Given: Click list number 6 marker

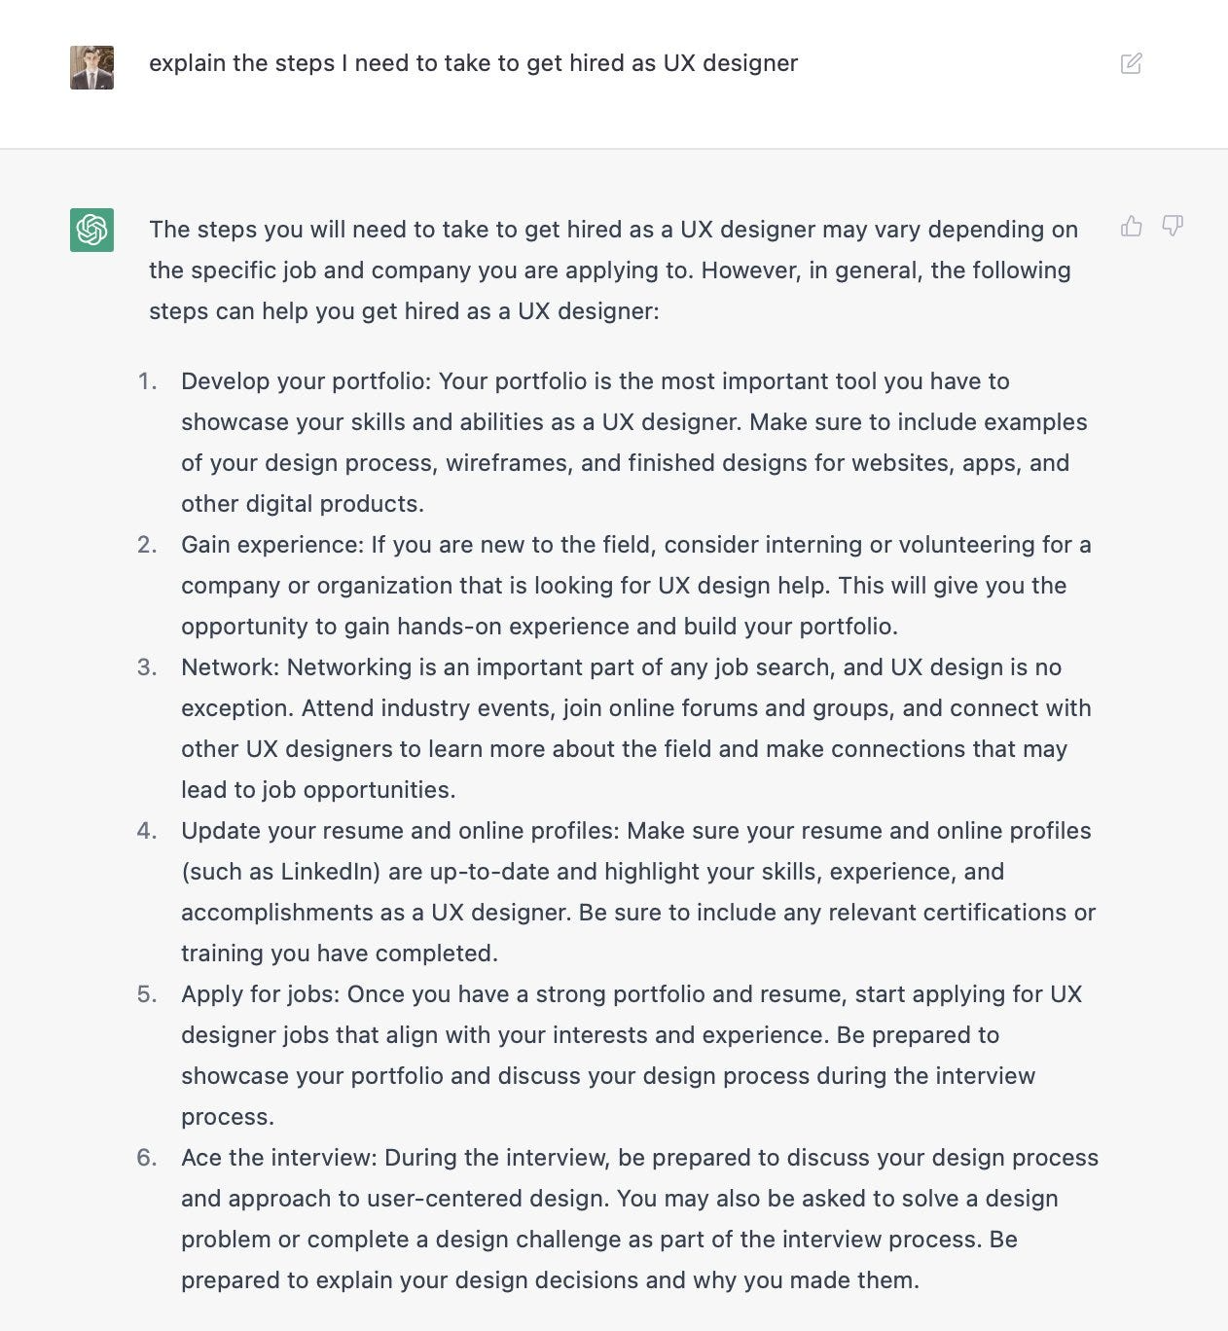Looking at the screenshot, I should tap(147, 1158).
